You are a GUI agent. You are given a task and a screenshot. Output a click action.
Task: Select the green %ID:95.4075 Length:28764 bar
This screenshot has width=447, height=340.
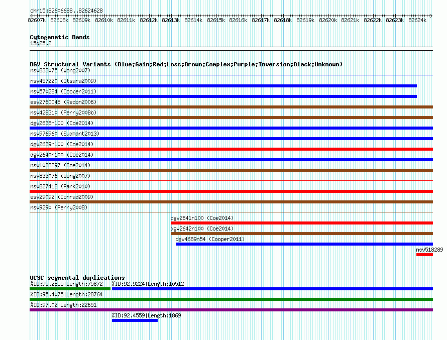point(231,299)
